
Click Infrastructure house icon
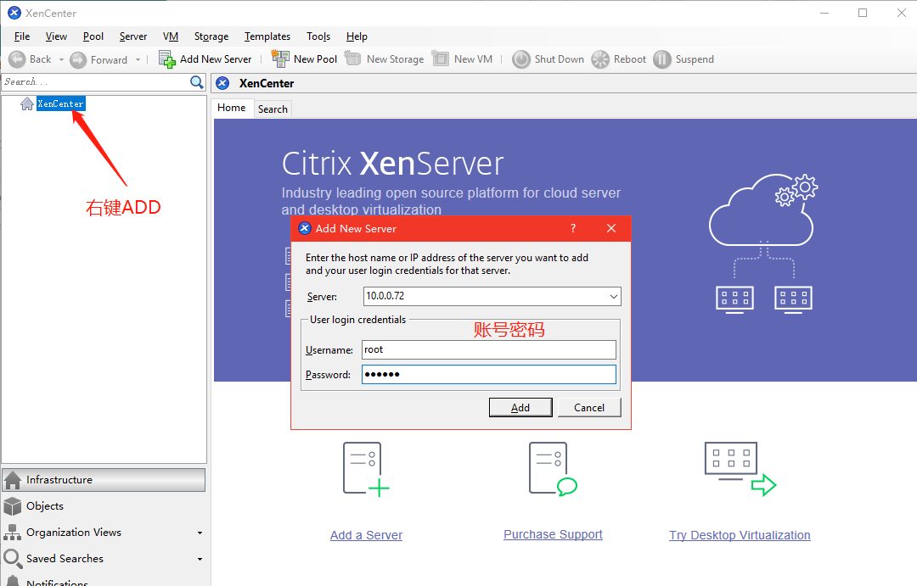pos(12,480)
